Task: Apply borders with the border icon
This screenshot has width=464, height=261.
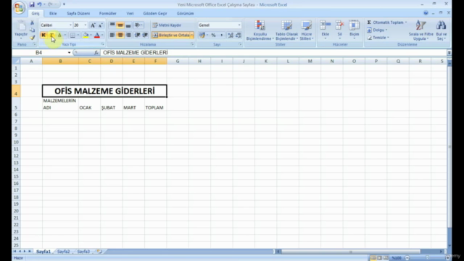Action: tap(72, 36)
